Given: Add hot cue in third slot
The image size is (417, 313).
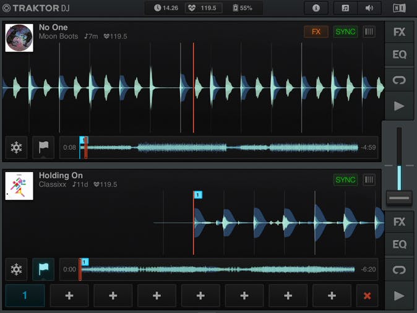Looking at the screenshot, I should tap(113, 296).
